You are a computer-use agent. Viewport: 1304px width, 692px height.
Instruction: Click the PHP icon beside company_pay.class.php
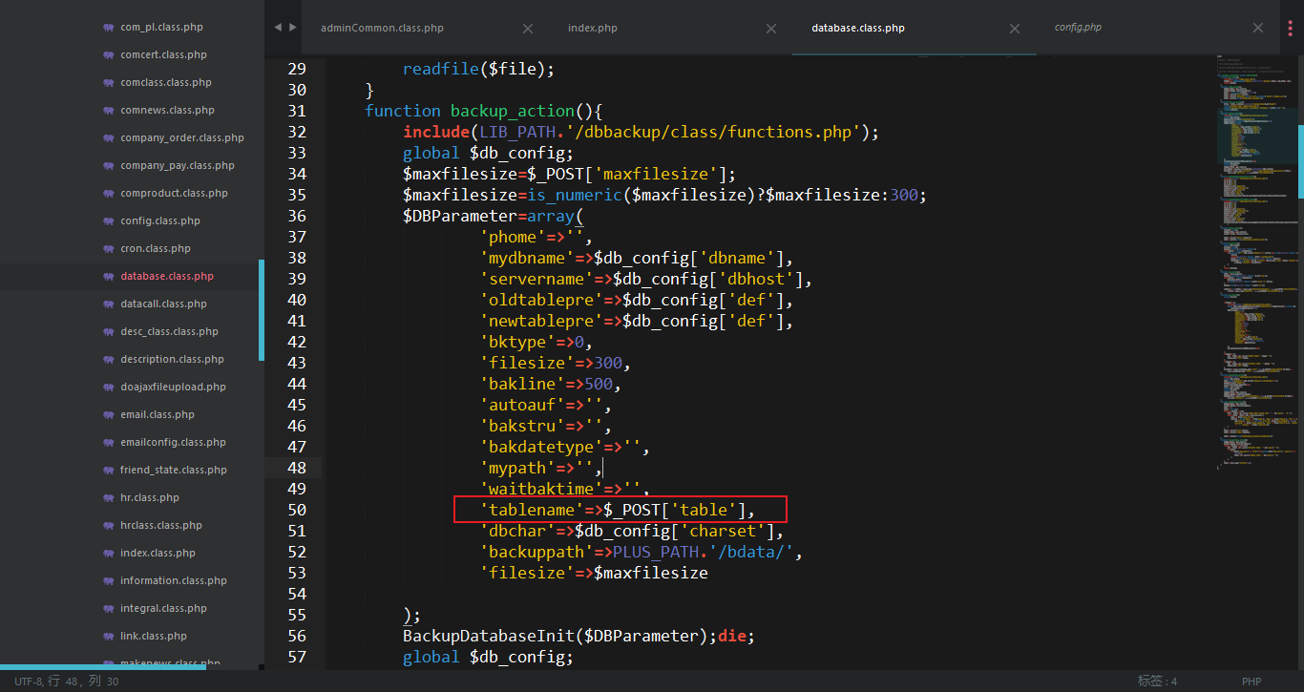coord(108,166)
